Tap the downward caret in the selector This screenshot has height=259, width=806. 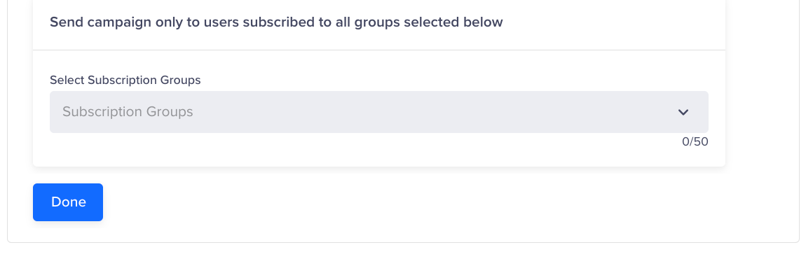coord(683,112)
